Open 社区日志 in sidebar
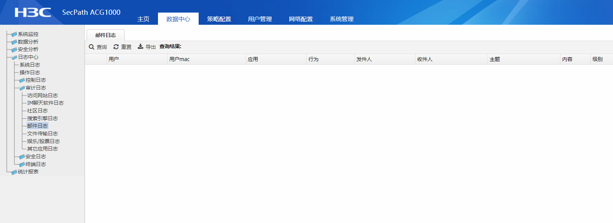 (37, 111)
